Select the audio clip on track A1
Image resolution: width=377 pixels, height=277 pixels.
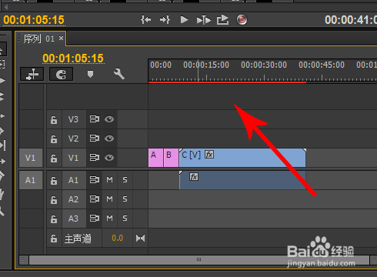pyautogui.click(x=242, y=180)
